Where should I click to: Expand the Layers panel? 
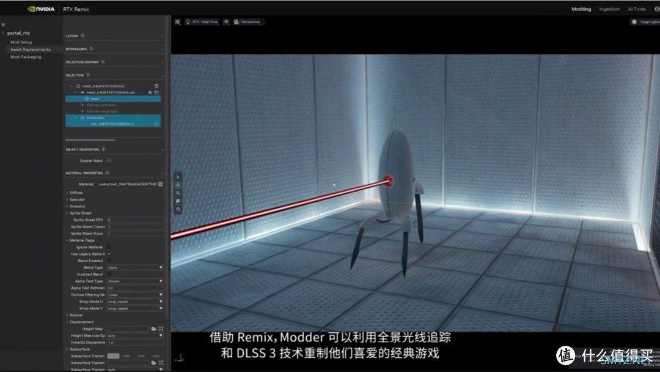pyautogui.click(x=162, y=36)
